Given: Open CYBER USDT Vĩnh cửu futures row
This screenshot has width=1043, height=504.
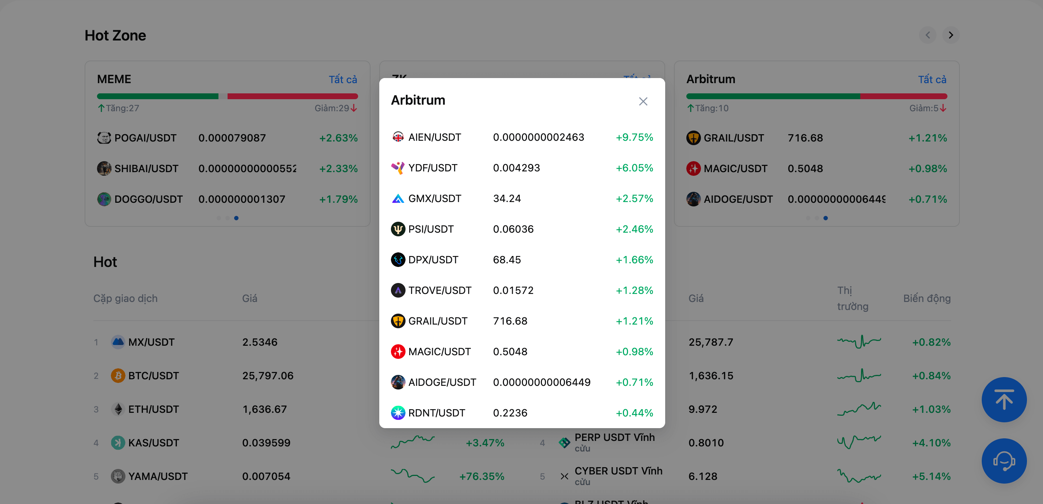Looking at the screenshot, I should pos(745,476).
